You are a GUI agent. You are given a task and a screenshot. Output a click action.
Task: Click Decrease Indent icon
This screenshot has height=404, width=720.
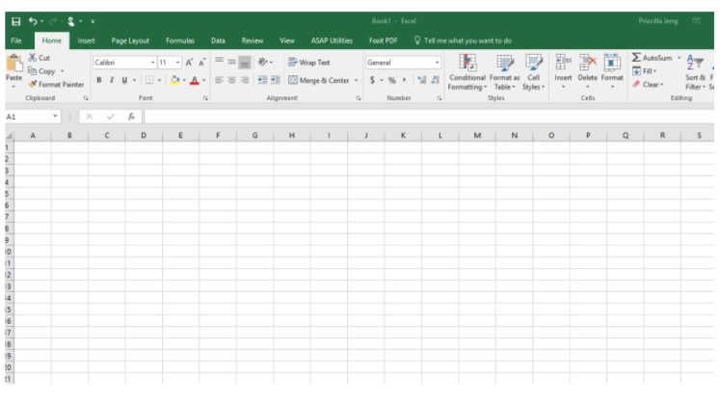tap(262, 80)
